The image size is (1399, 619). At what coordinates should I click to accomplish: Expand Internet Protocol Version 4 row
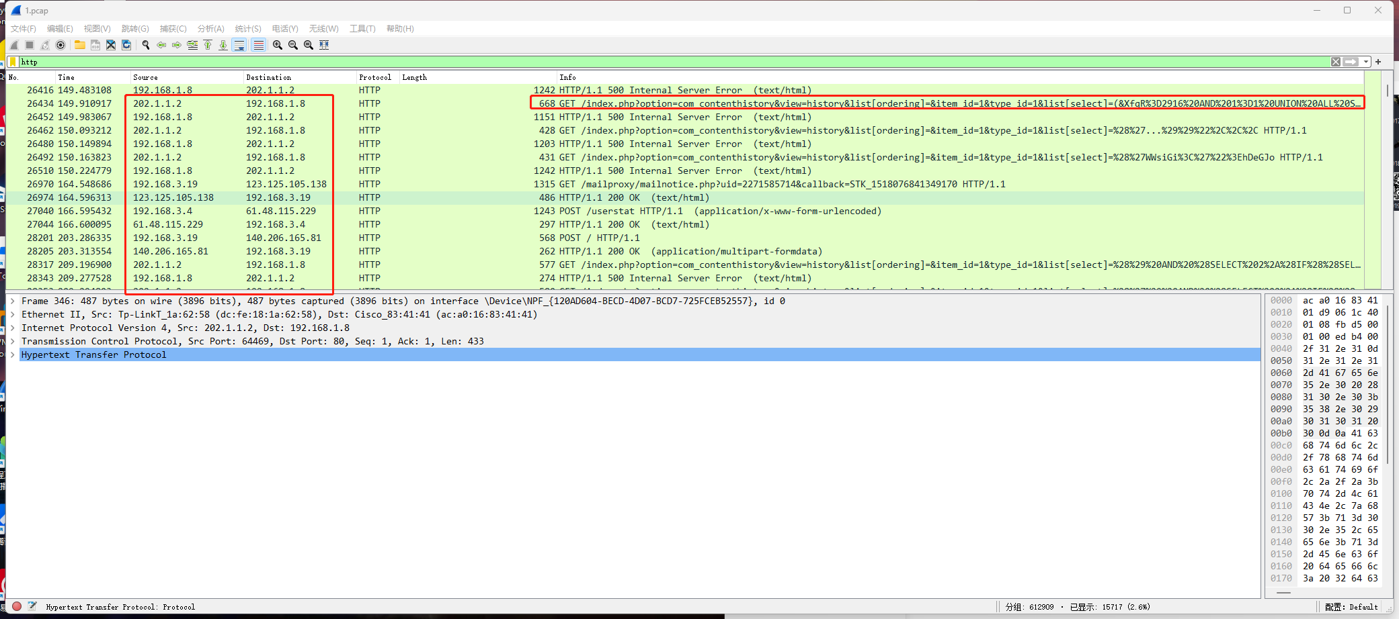[x=13, y=328]
